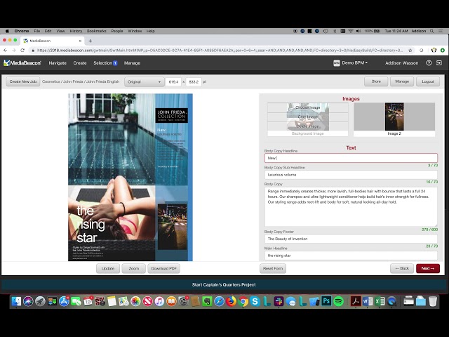Open Spotify from the dock
449x337 pixels.
(338, 301)
